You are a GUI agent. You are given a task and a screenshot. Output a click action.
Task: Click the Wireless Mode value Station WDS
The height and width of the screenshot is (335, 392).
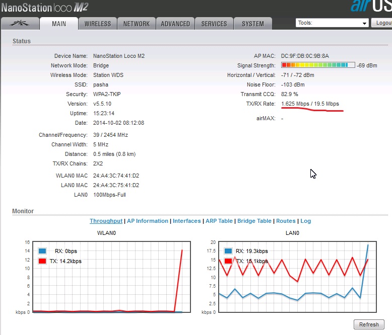pos(108,75)
